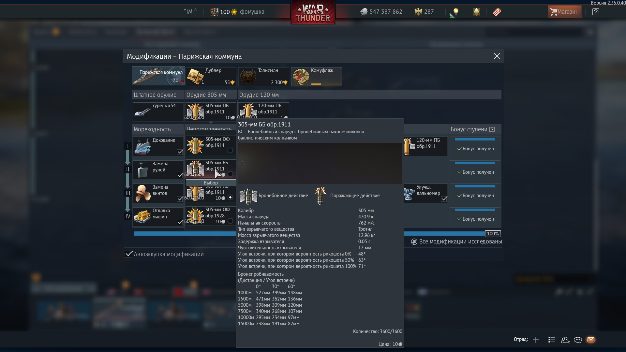Click Все модификации исследованы label
Viewport: 626px width, 352px height.
pyautogui.click(x=460, y=242)
